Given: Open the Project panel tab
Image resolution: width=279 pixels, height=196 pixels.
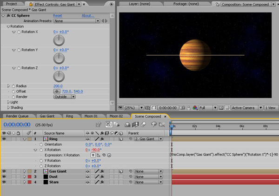Looking at the screenshot, I should [11, 4].
